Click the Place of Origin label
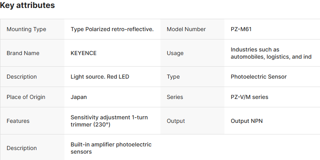Viewport: 320px width, 160px height. pos(26,97)
